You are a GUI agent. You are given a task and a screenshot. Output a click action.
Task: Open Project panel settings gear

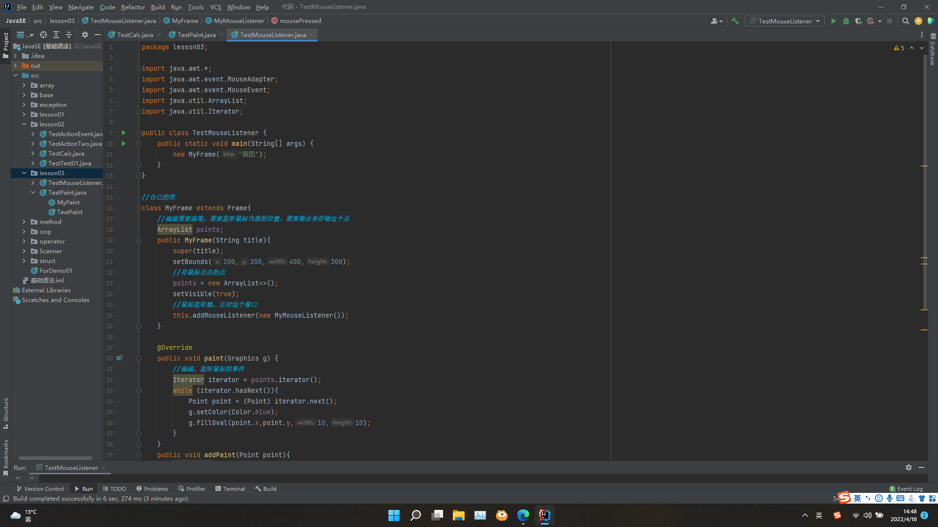(x=85, y=35)
